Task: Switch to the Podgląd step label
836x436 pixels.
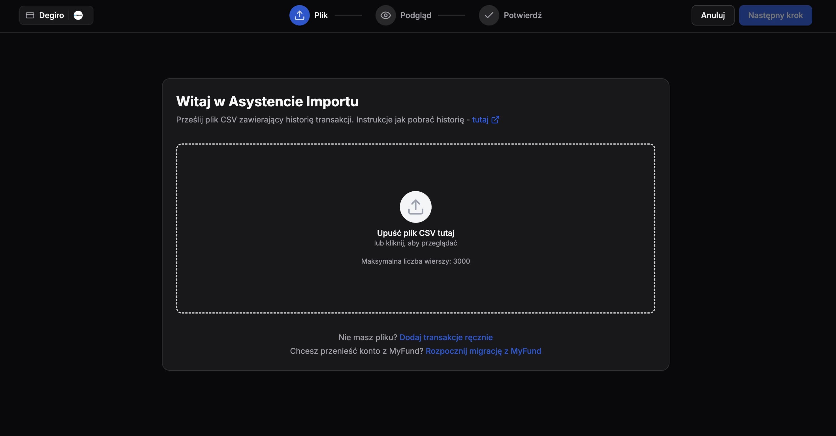Action: tap(415, 15)
